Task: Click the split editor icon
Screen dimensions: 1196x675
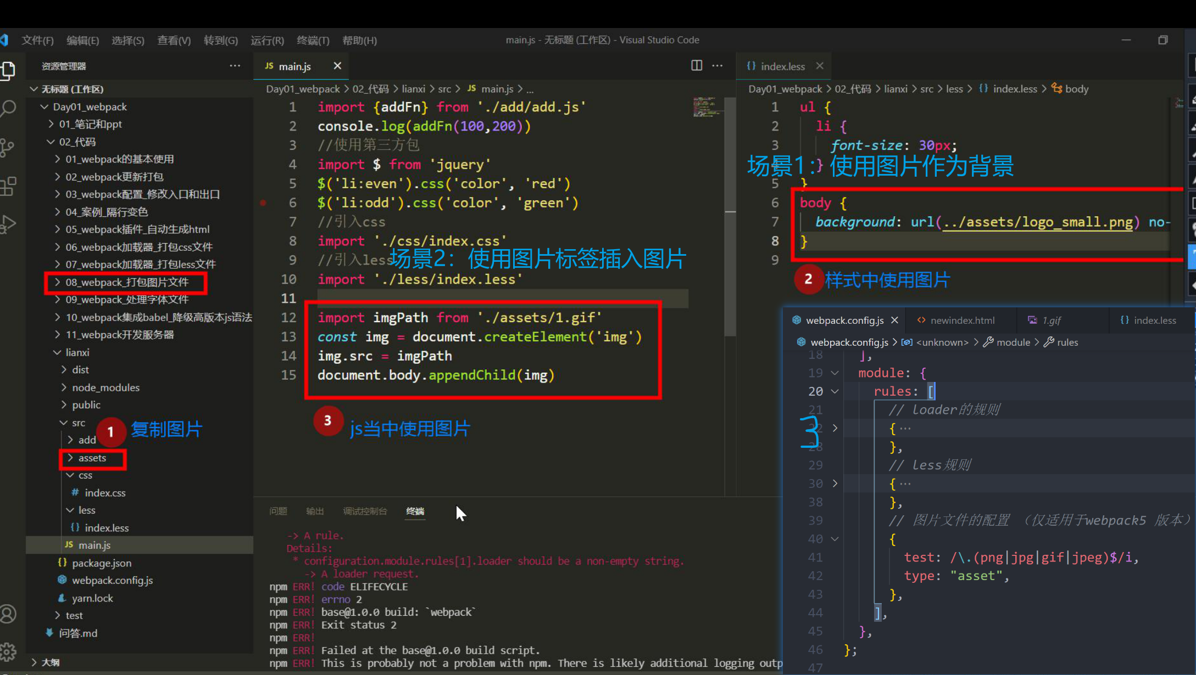Action: (x=697, y=65)
